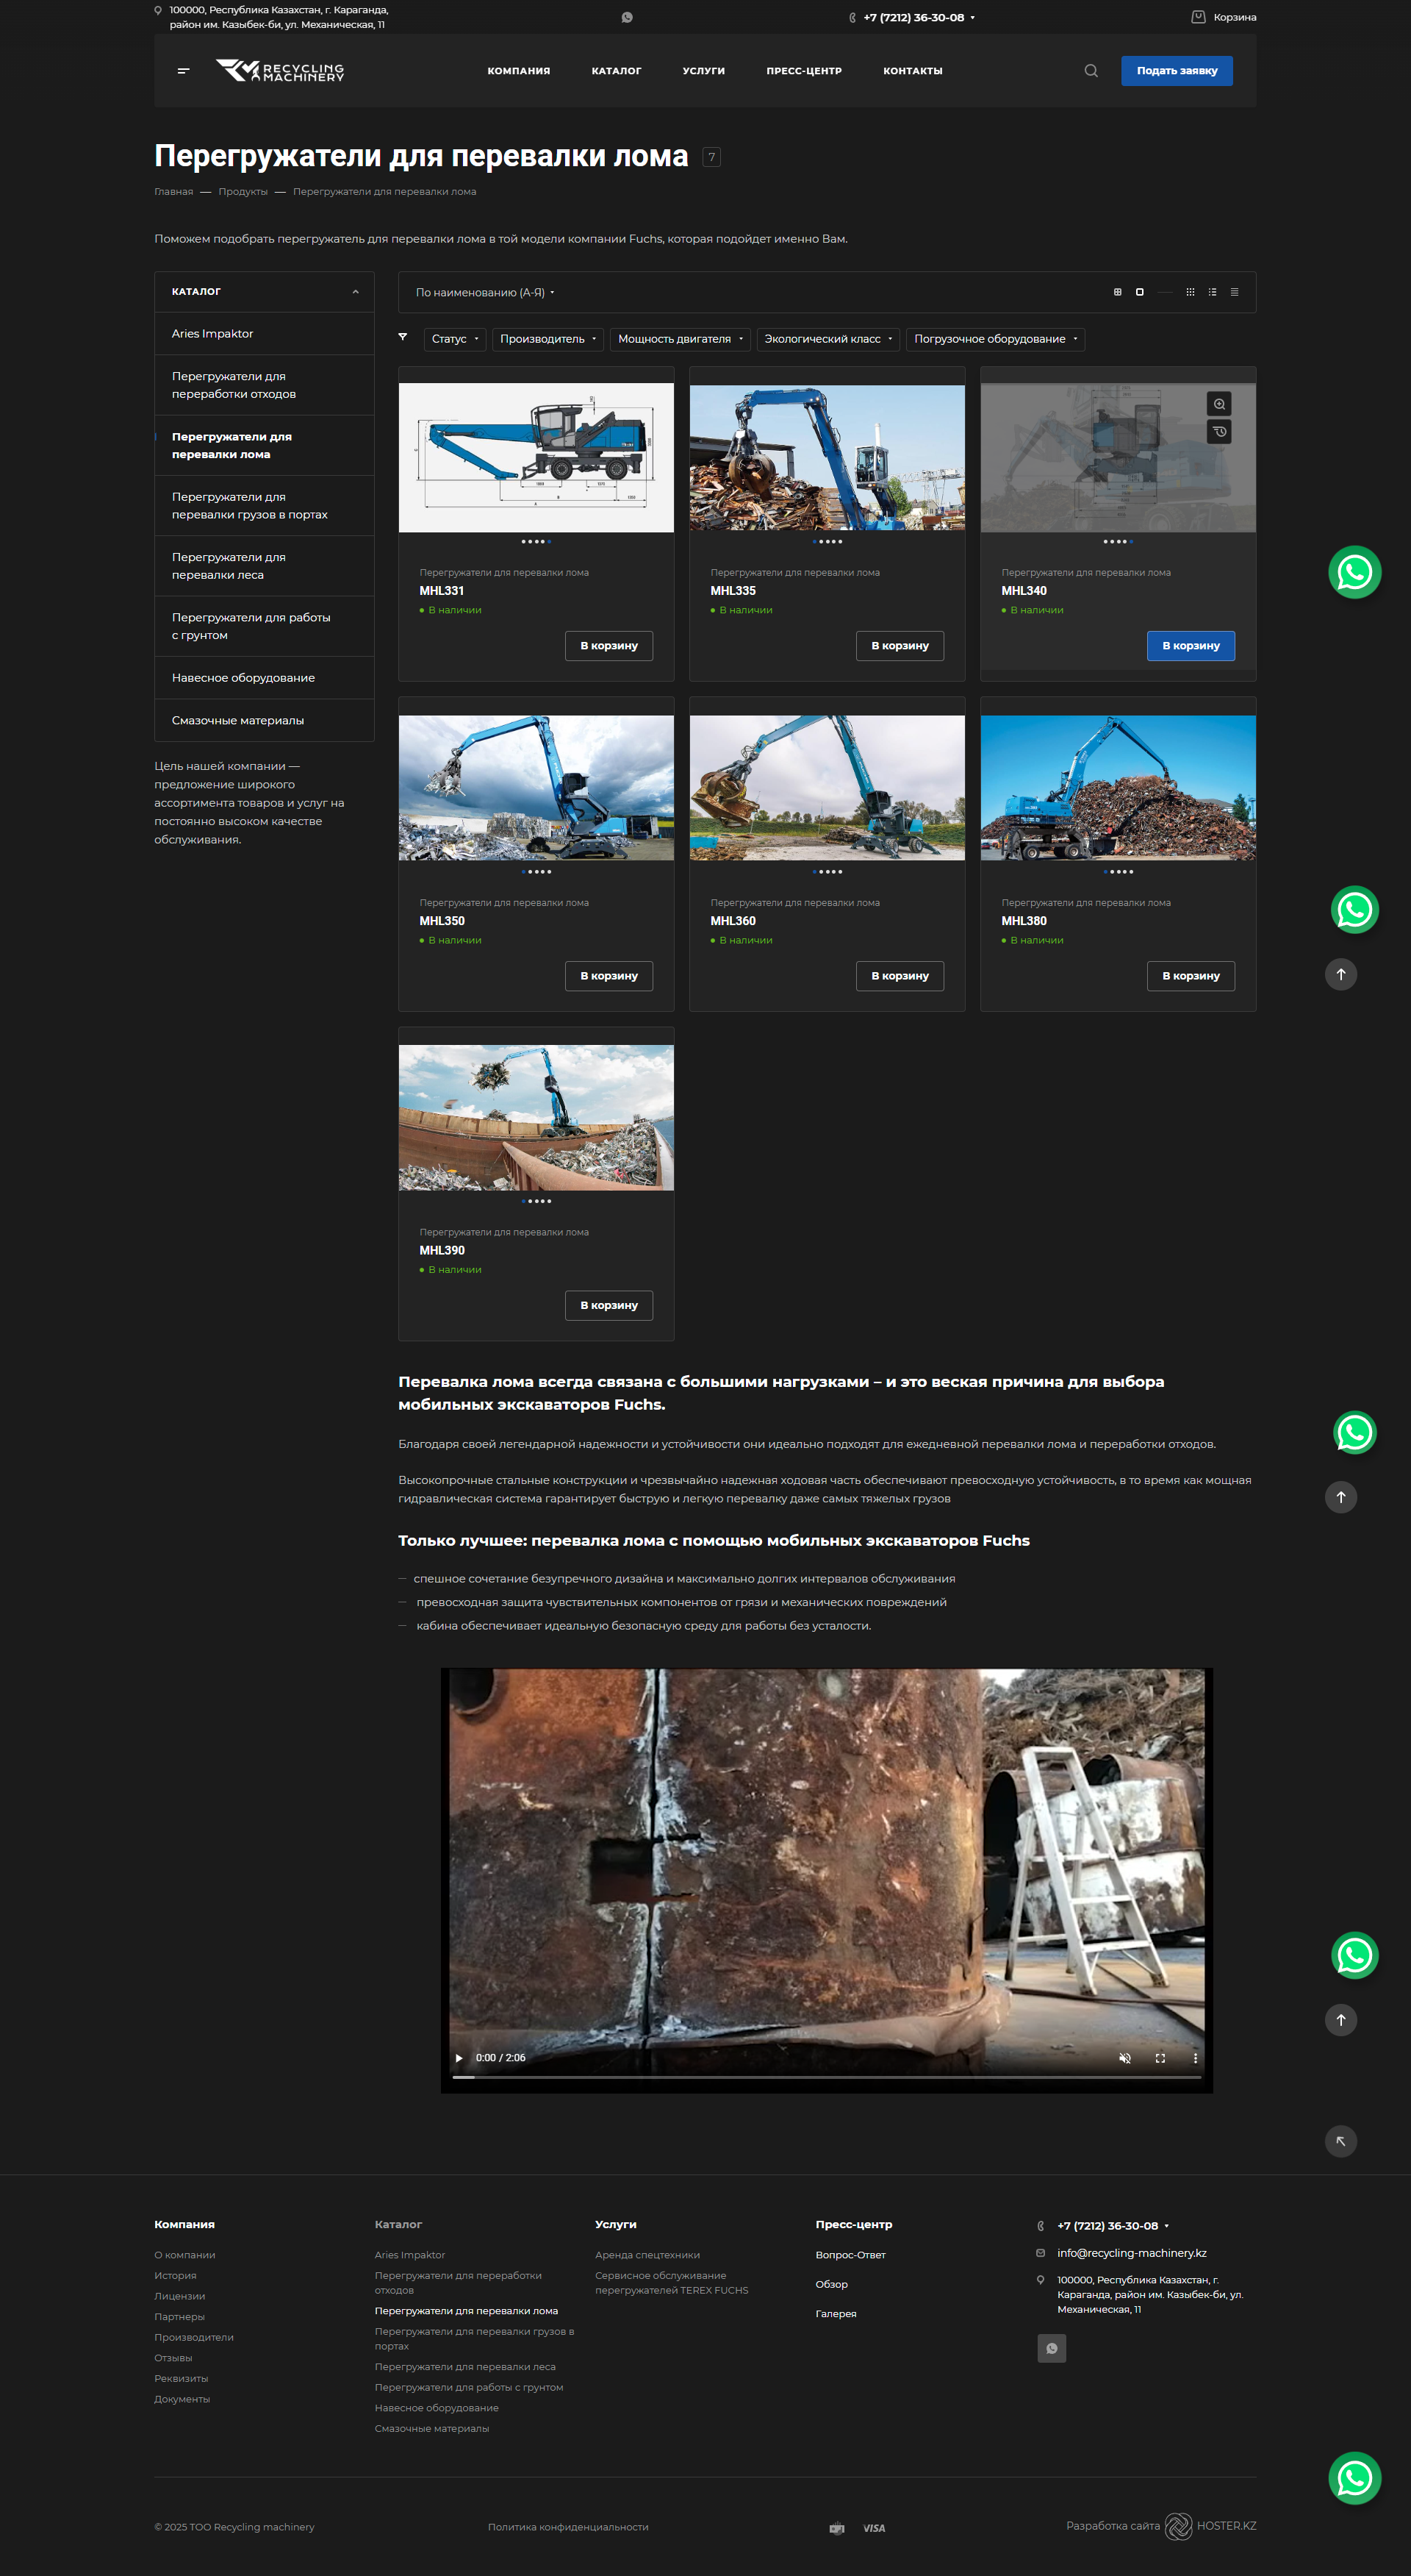
Task: Open footer link Галерея
Action: point(836,2314)
